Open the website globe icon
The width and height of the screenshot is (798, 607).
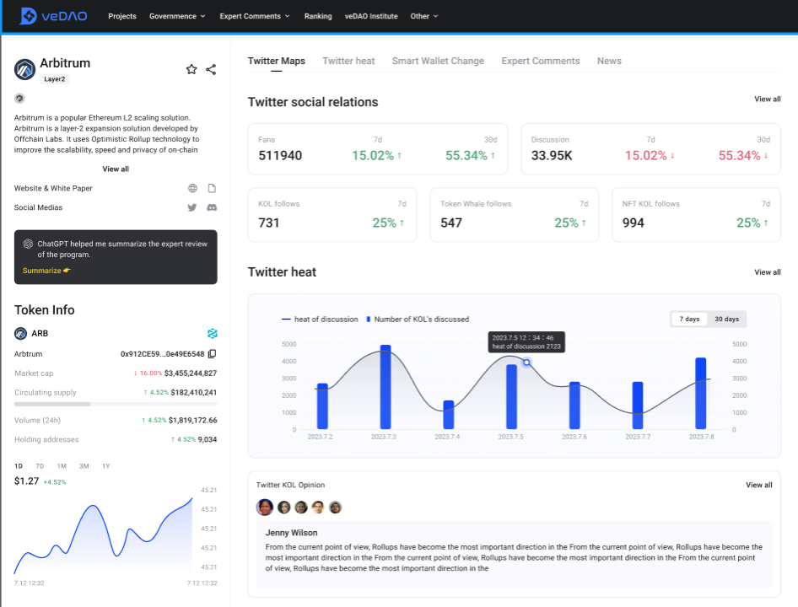(x=192, y=188)
